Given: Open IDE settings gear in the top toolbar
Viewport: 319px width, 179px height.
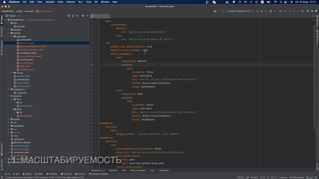Looking at the screenshot, I should [x=312, y=11].
